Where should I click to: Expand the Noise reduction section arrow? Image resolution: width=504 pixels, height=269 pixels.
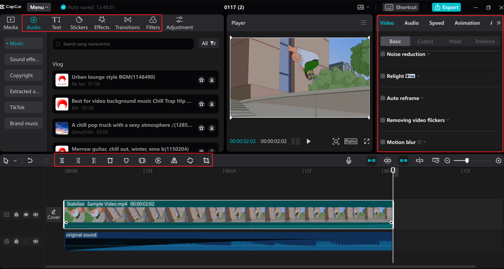click(428, 54)
